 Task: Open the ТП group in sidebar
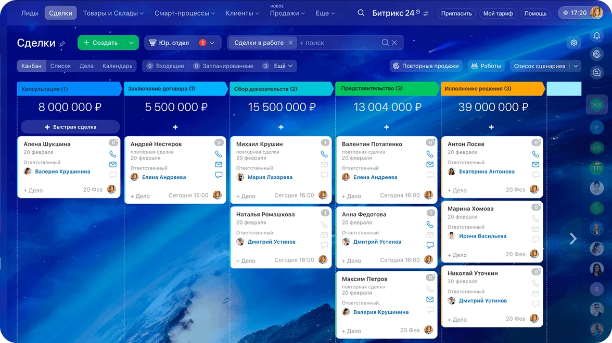tap(597, 167)
